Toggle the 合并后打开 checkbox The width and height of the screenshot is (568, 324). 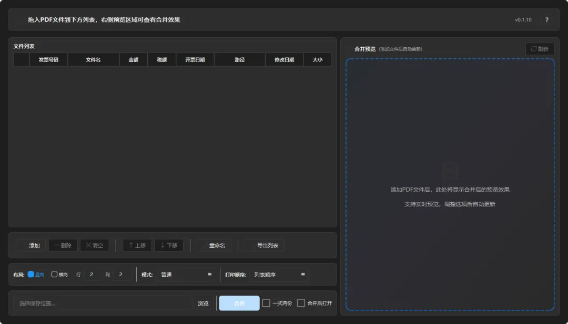tap(301, 303)
